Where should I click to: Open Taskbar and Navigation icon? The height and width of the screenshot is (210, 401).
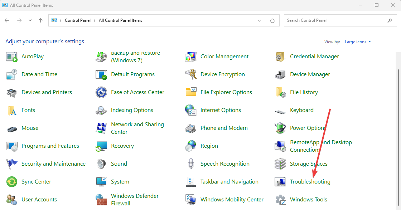tap(191, 182)
